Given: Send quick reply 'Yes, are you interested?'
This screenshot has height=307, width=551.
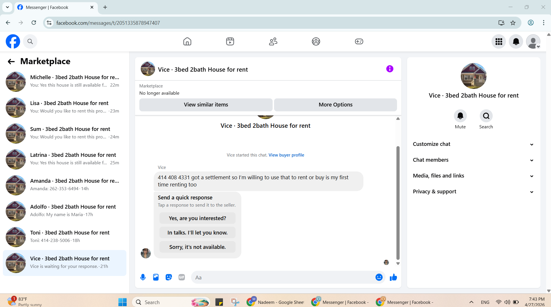Looking at the screenshot, I should tap(197, 218).
